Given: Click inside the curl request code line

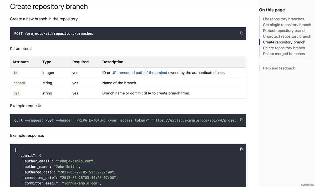Looking at the screenshot, I should (125, 120).
